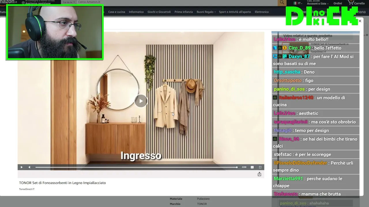Open the Informatica category
369x207 pixels.
click(x=136, y=12)
